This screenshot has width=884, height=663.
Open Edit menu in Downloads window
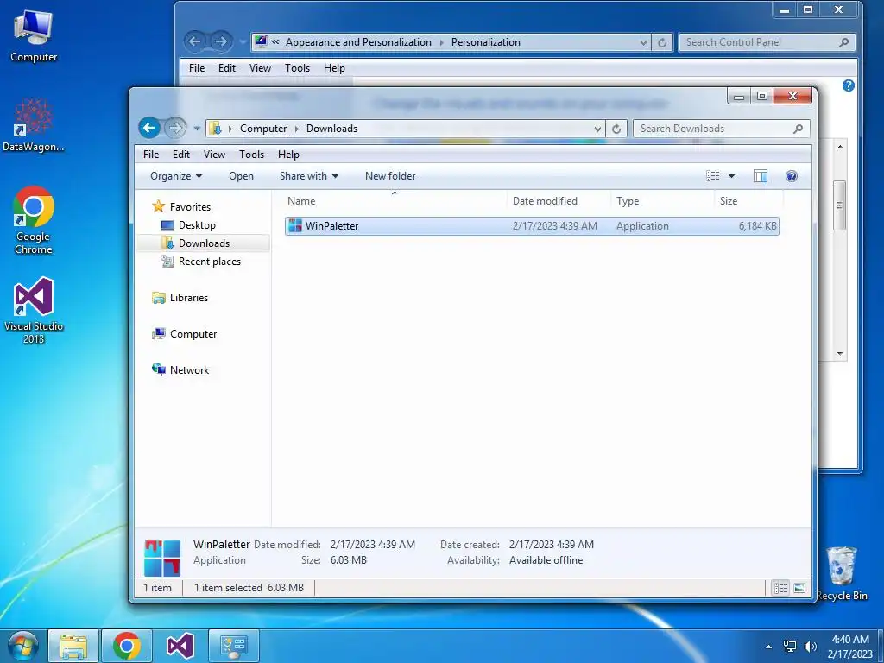coord(181,154)
